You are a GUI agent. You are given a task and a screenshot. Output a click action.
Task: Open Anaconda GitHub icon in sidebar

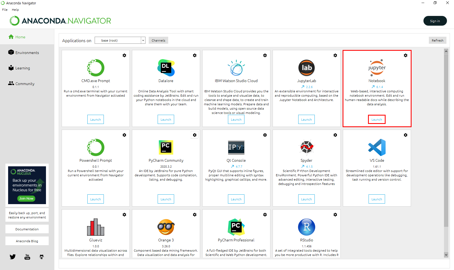(42, 257)
